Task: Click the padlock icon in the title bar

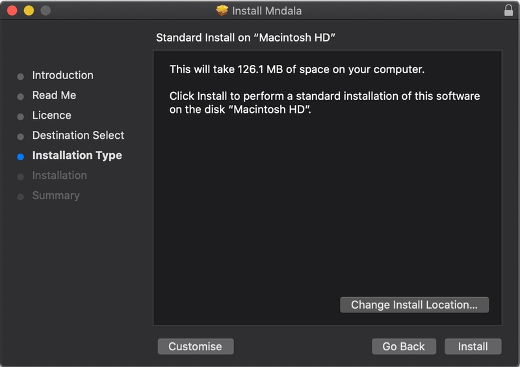Action: click(508, 10)
